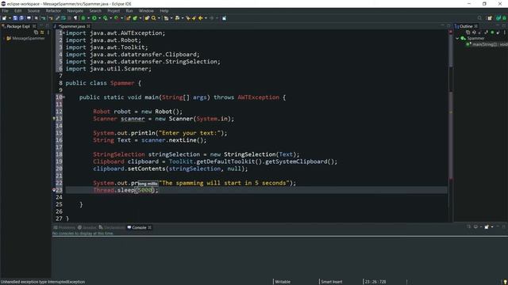Open the New wizard dropdown arrow
This screenshot has height=285, width=508.
pyautogui.click(x=10, y=18)
